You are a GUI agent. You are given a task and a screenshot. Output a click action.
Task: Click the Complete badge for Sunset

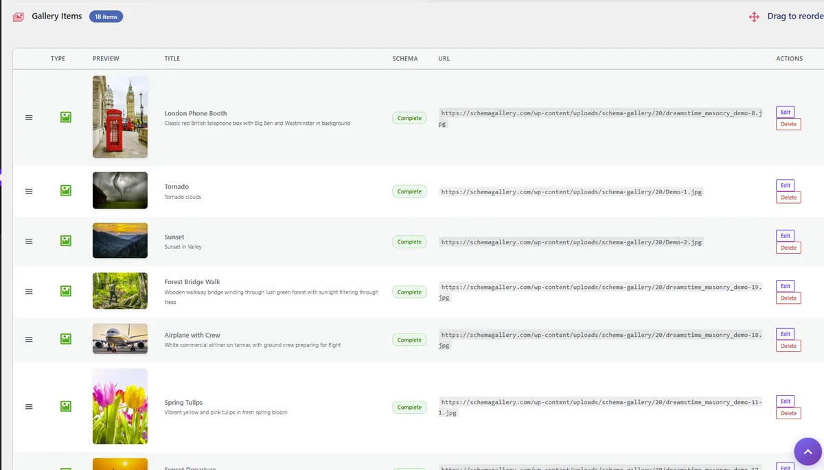coord(409,242)
